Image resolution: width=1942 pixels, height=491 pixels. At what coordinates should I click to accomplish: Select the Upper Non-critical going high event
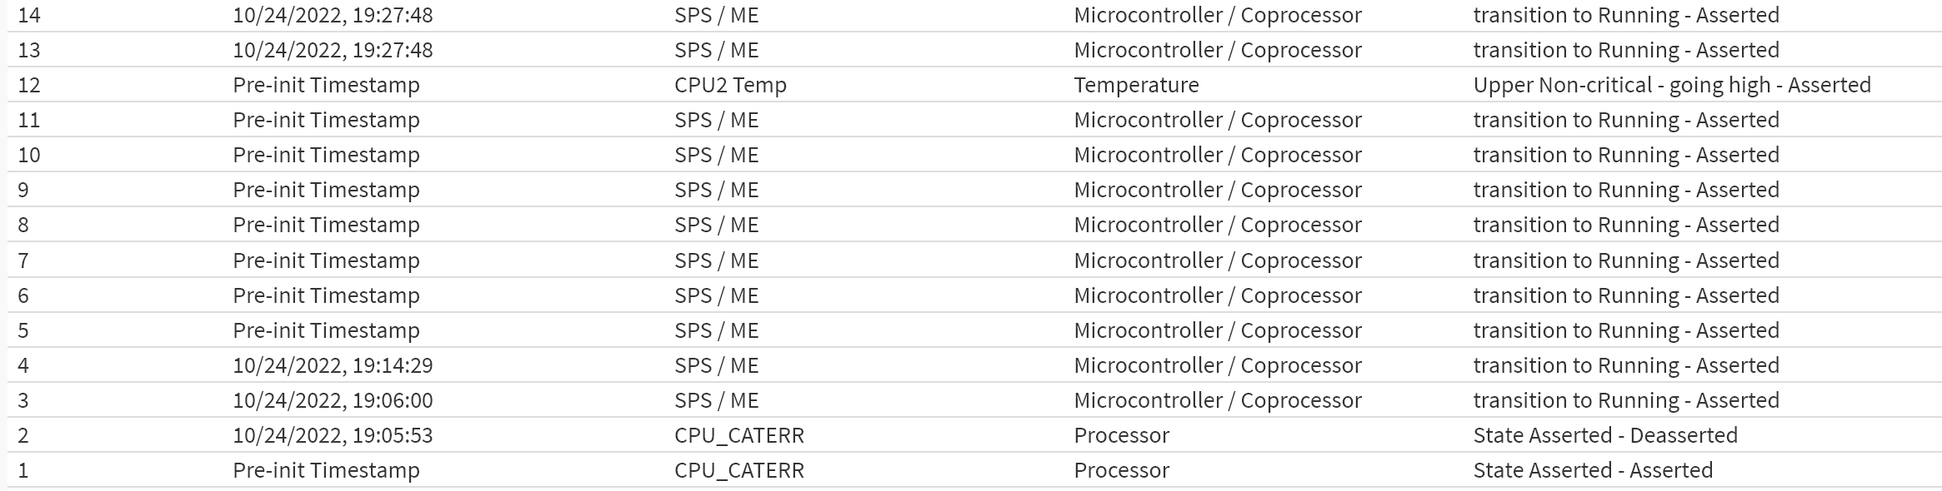[1672, 85]
